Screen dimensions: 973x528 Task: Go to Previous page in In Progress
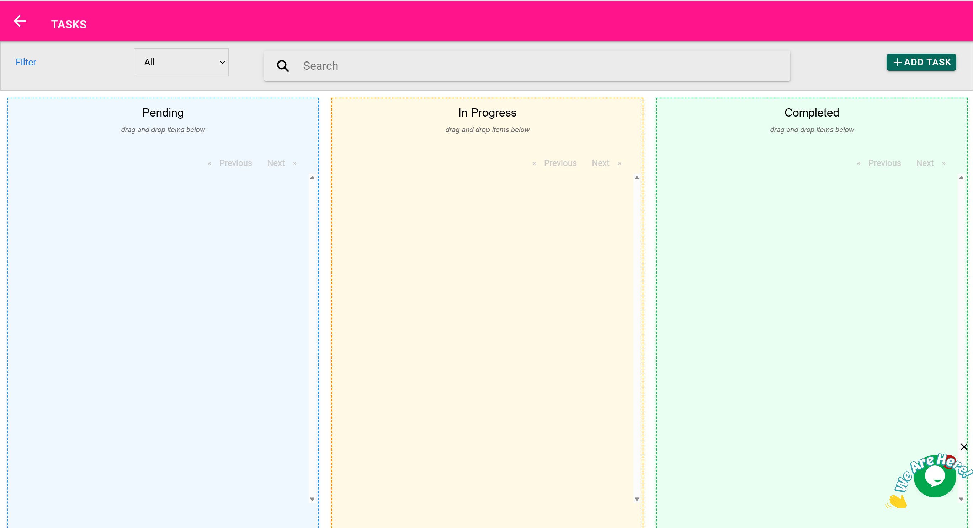click(560, 163)
